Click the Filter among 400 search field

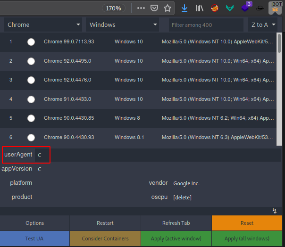tap(206, 25)
